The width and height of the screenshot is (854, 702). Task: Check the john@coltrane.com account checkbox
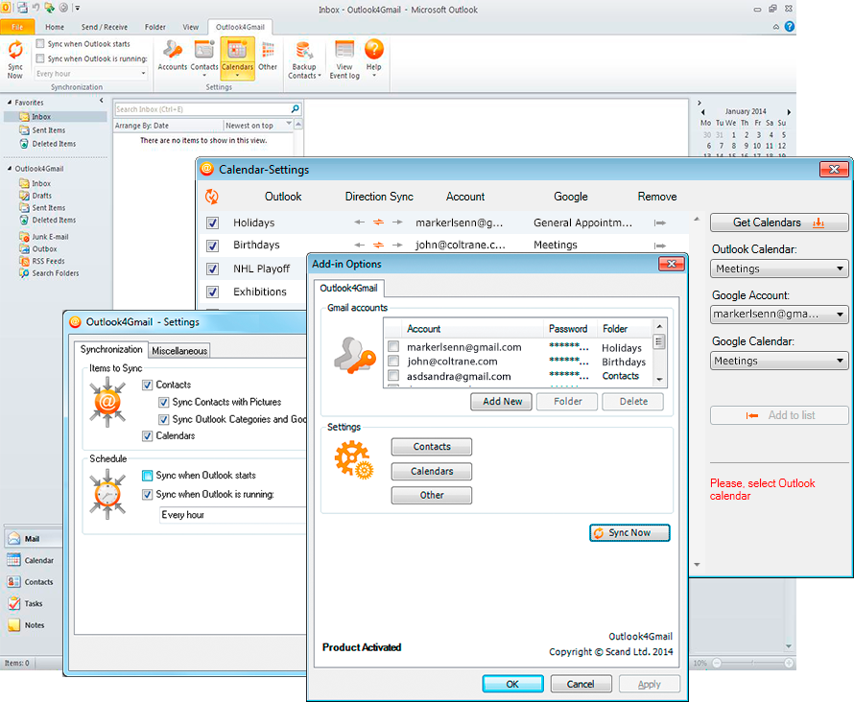tap(393, 361)
